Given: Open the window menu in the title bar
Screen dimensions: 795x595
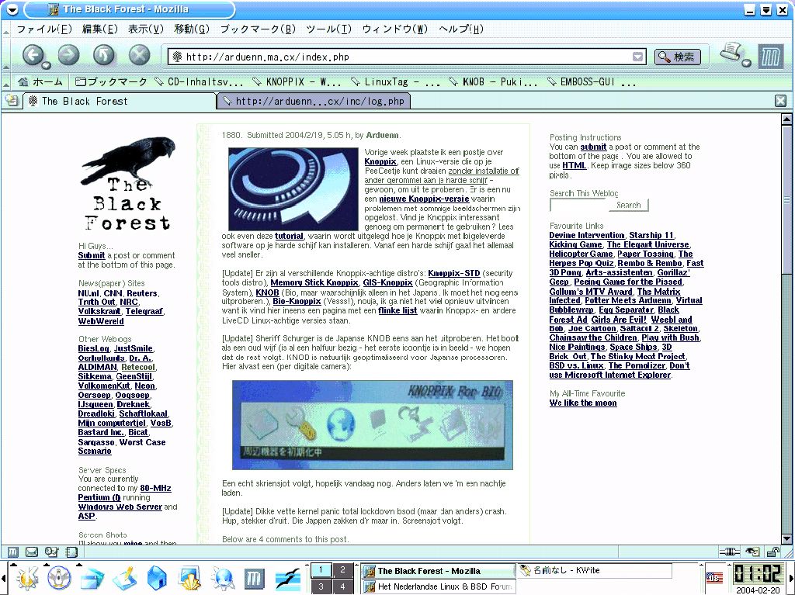Looking at the screenshot, I should pos(12,9).
